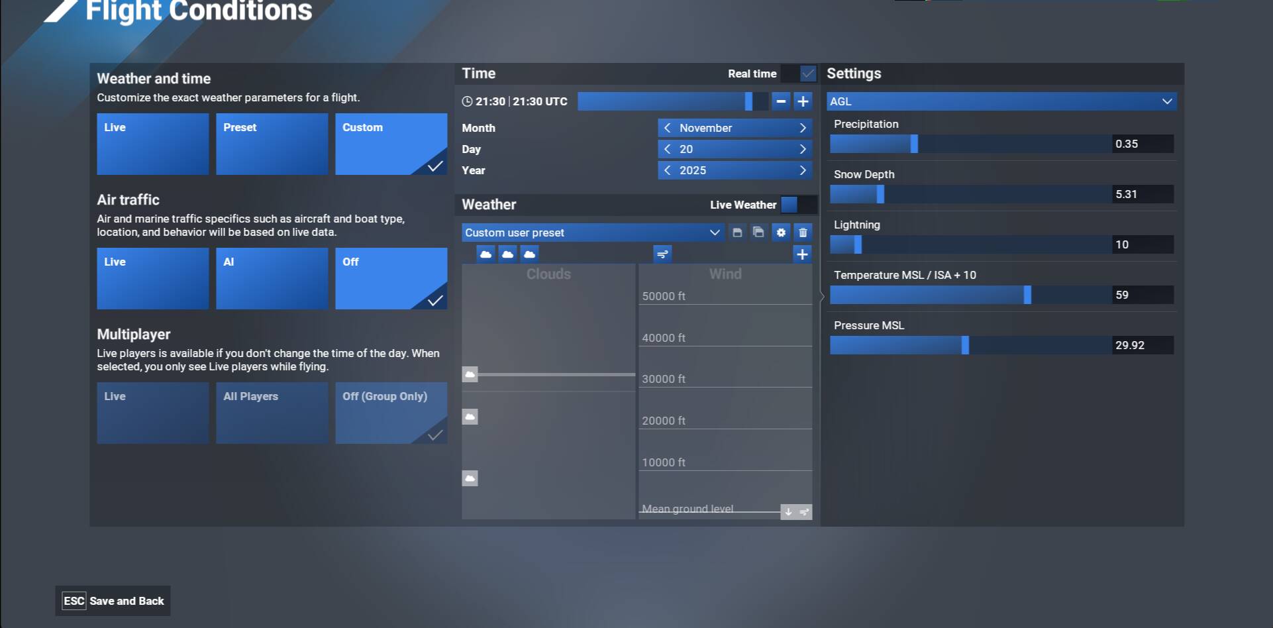
Task: Set Multiplayer to Live
Action: [153, 413]
